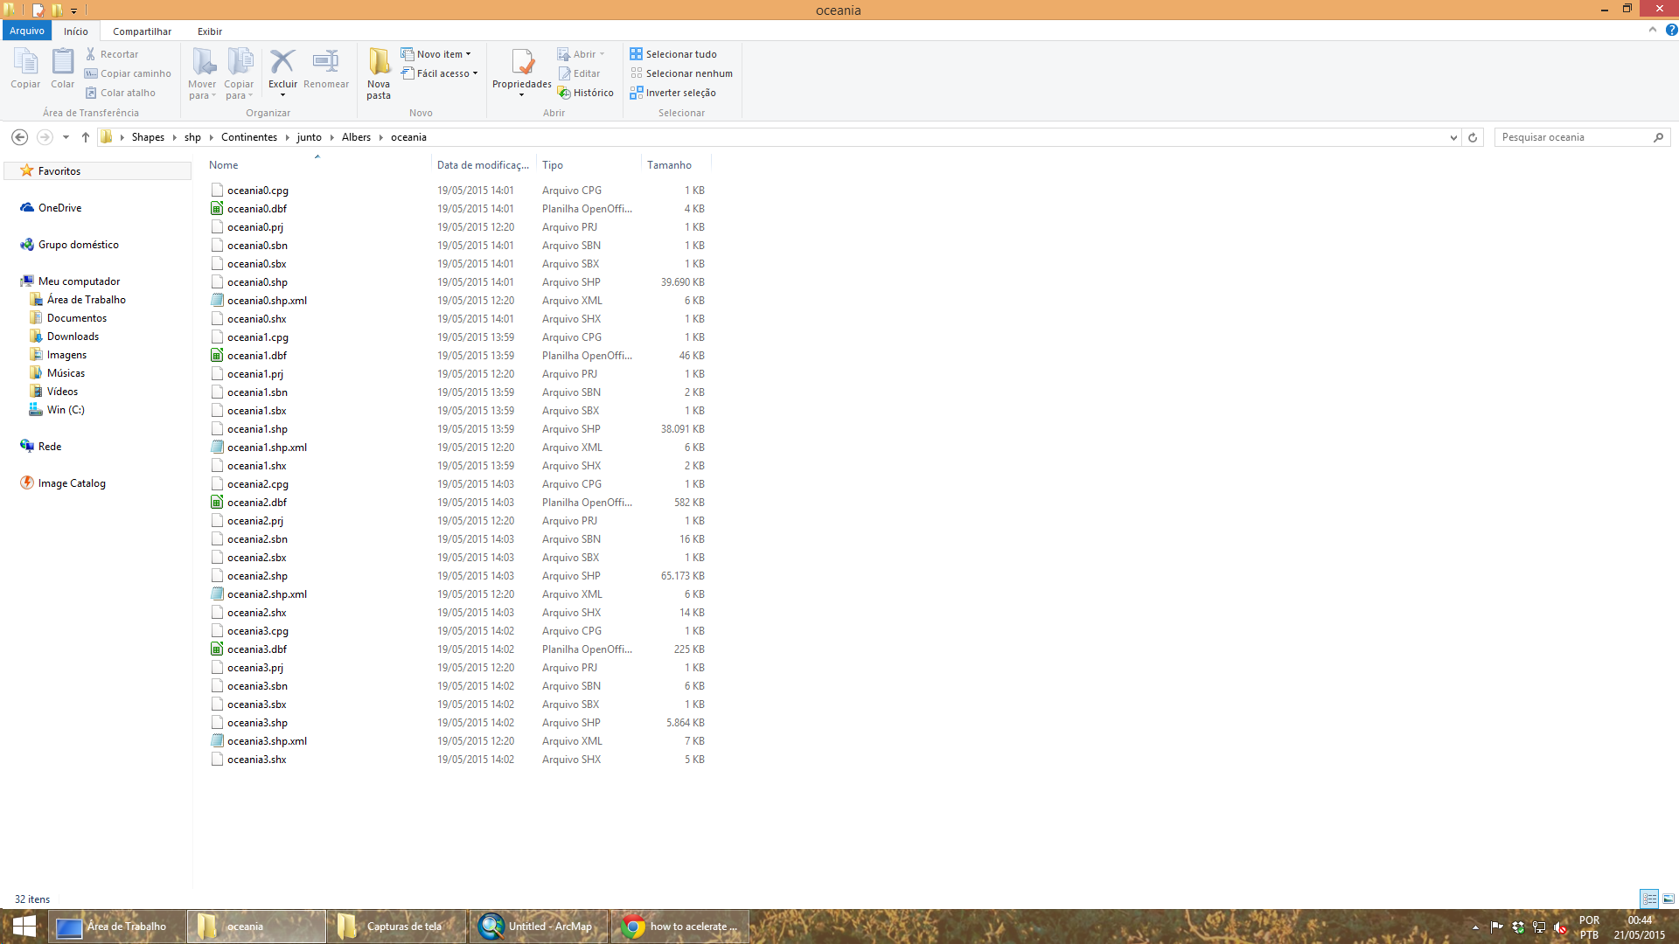Select file oceania1.dbf
The image size is (1679, 944).
(257, 356)
